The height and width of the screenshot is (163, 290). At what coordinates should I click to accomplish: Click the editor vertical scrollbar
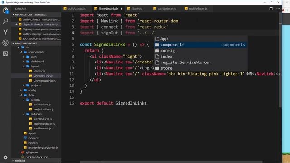point(280,59)
